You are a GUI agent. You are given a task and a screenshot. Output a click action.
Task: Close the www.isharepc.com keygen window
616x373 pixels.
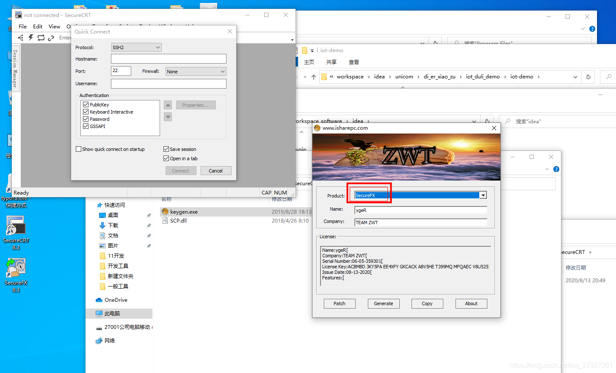pos(494,128)
